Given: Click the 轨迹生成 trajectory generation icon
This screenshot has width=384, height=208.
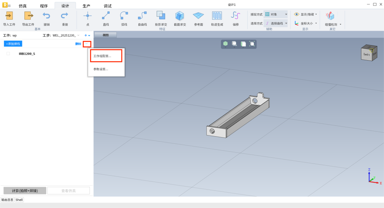Looking at the screenshot, I should pyautogui.click(x=217, y=16).
